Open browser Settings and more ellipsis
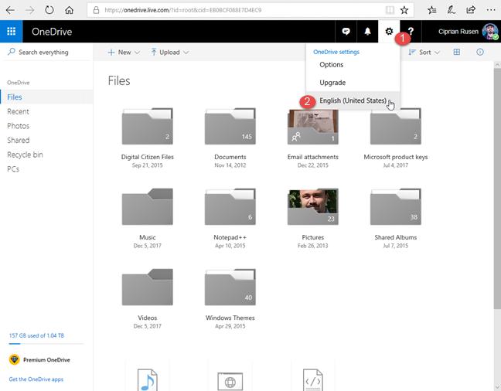 491,10
